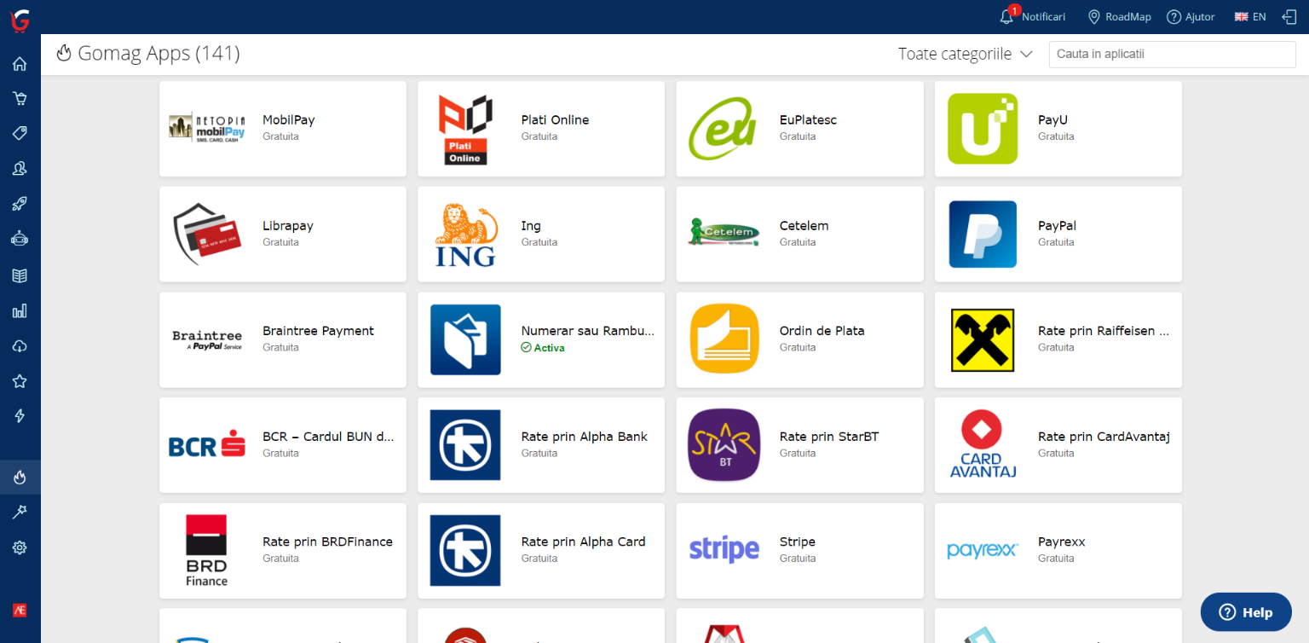Click the Braintree logo

point(207,340)
